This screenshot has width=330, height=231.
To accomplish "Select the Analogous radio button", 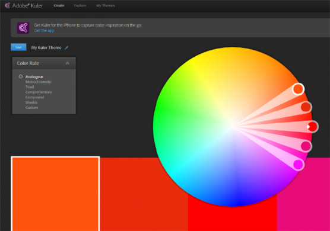I will [21, 76].
